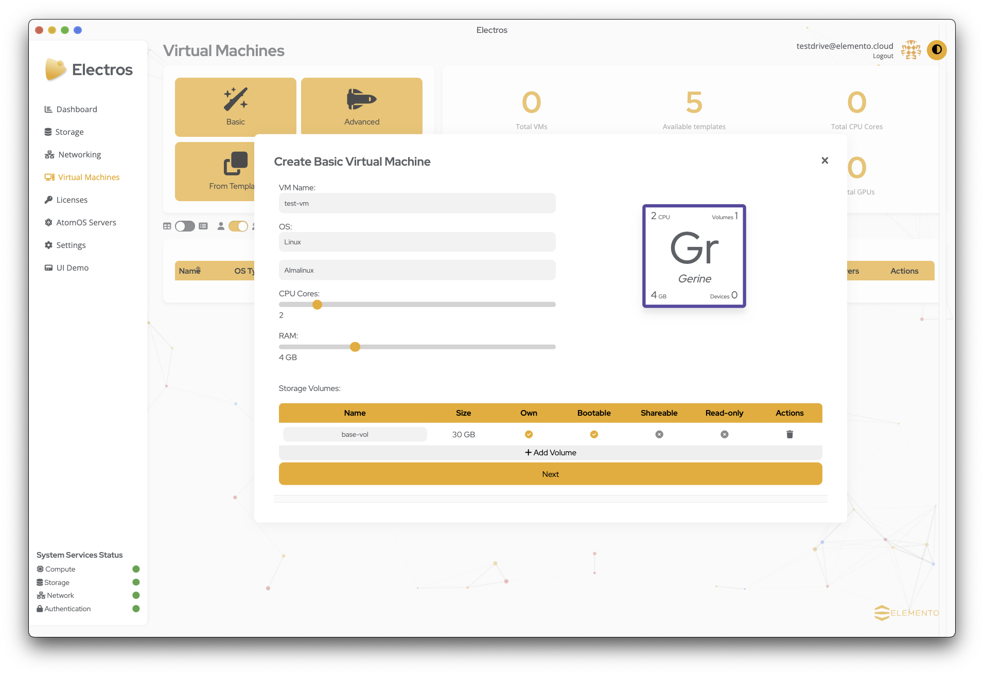Click the Compute green status dot

point(136,569)
